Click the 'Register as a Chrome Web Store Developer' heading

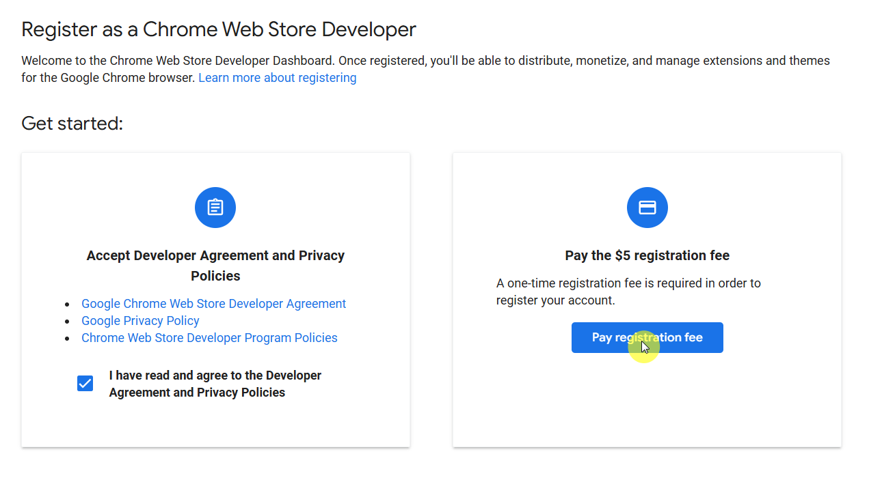click(x=219, y=29)
